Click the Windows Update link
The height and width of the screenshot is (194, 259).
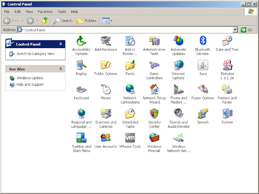pos(30,78)
